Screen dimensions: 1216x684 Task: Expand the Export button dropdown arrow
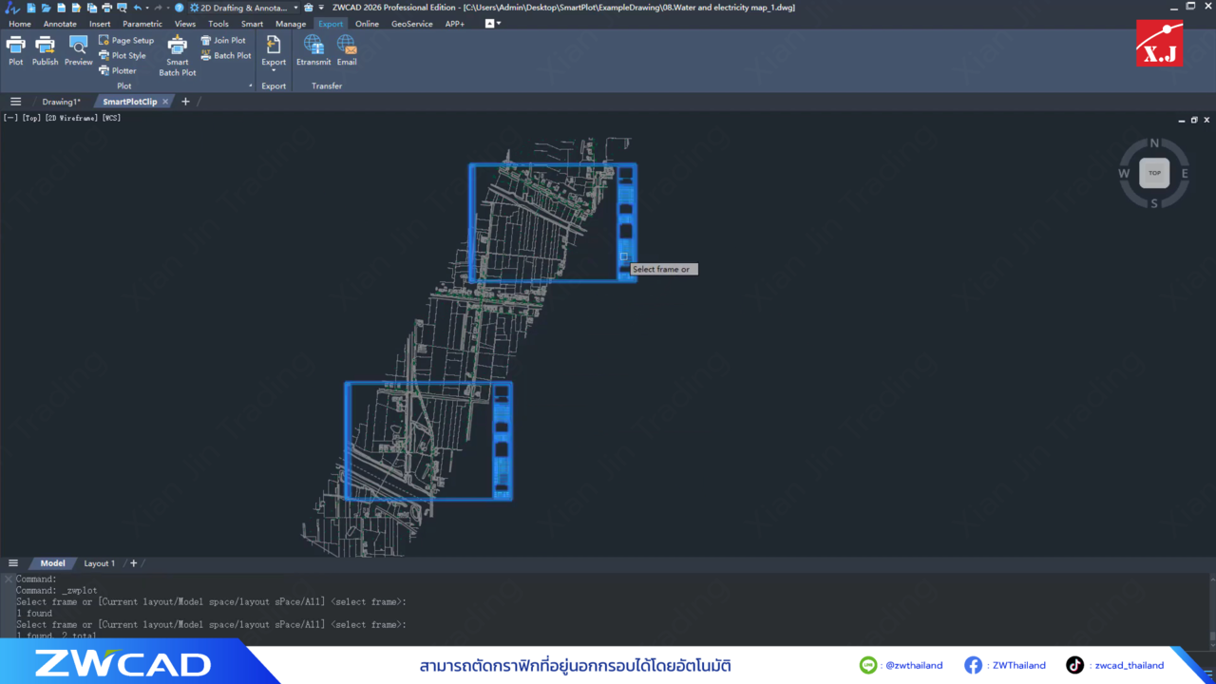pyautogui.click(x=274, y=70)
